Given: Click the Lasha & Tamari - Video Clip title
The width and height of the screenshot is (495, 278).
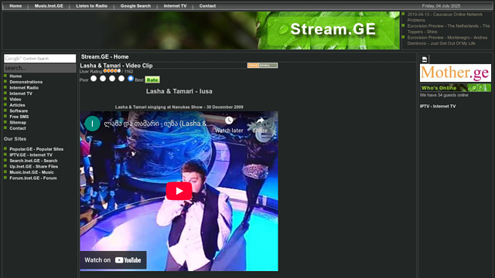Looking at the screenshot, I should click(x=116, y=66).
